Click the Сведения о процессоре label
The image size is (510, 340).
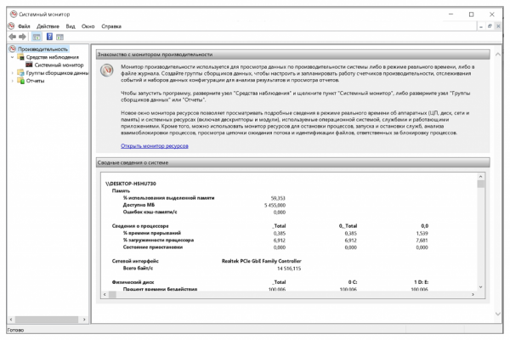(x=140, y=226)
